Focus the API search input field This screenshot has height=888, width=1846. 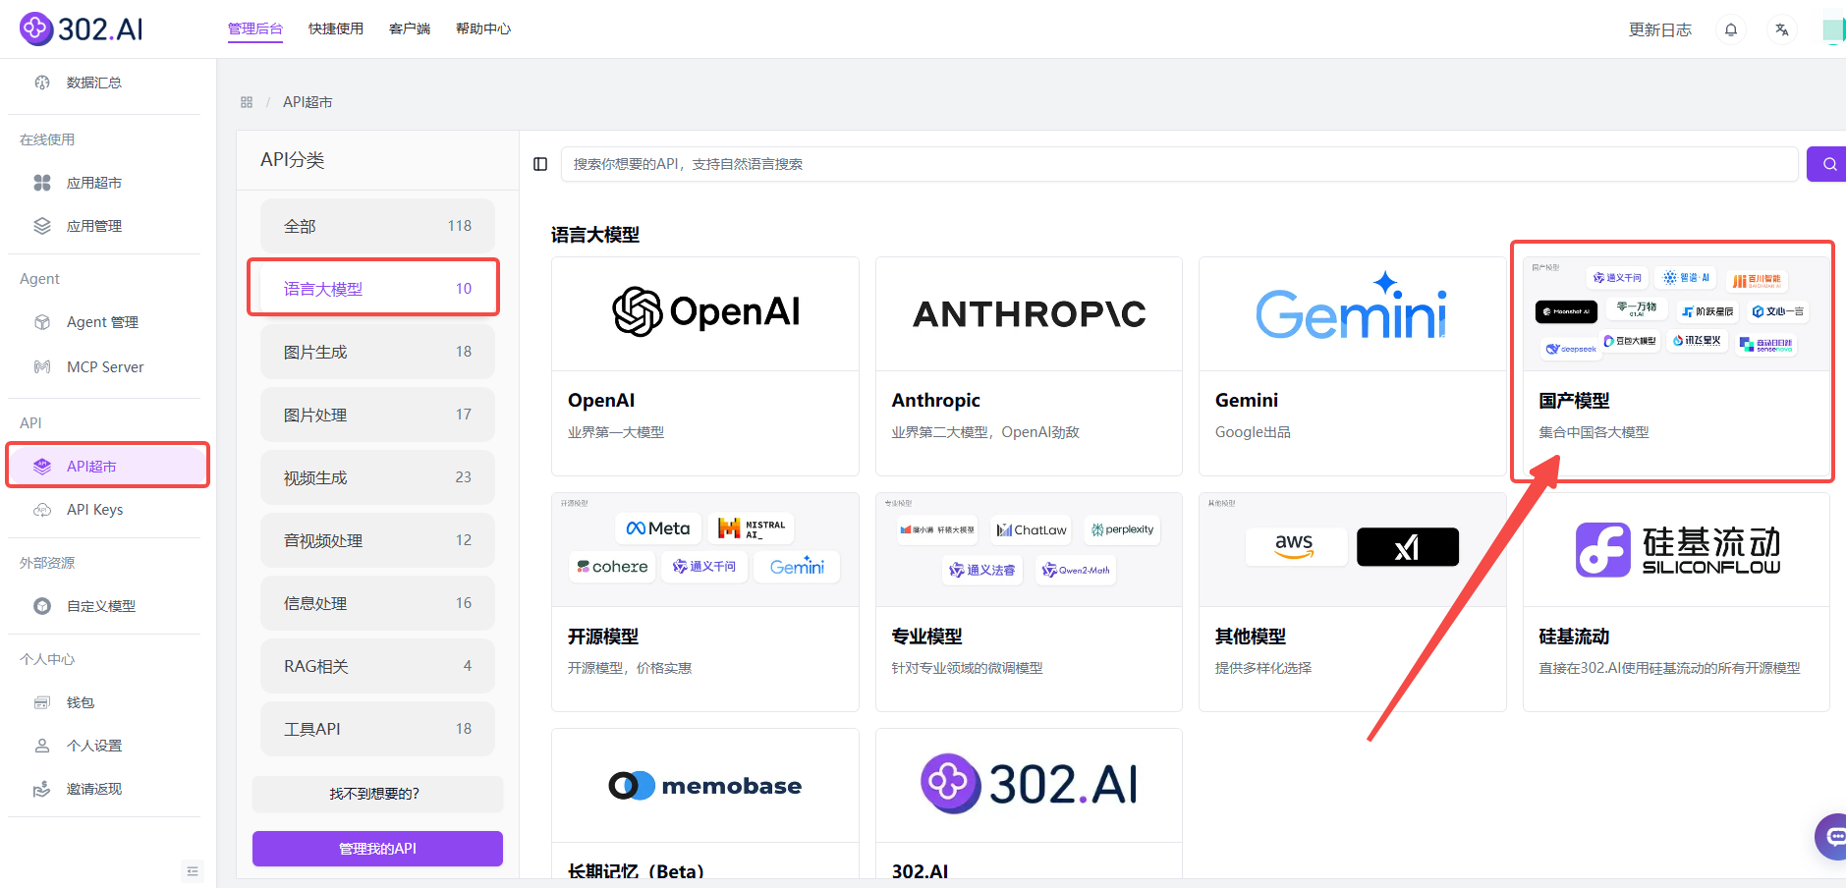point(1180,164)
